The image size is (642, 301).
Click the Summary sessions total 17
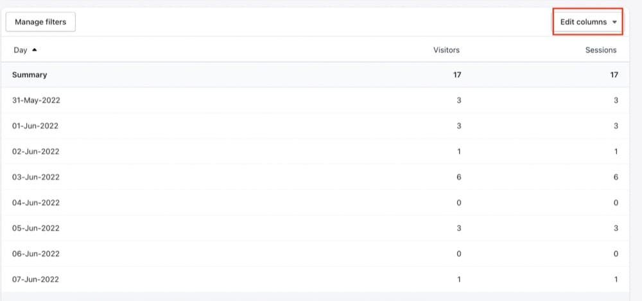tap(614, 74)
